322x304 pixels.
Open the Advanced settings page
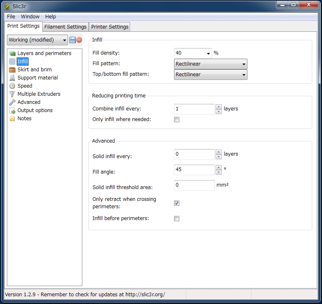(29, 102)
